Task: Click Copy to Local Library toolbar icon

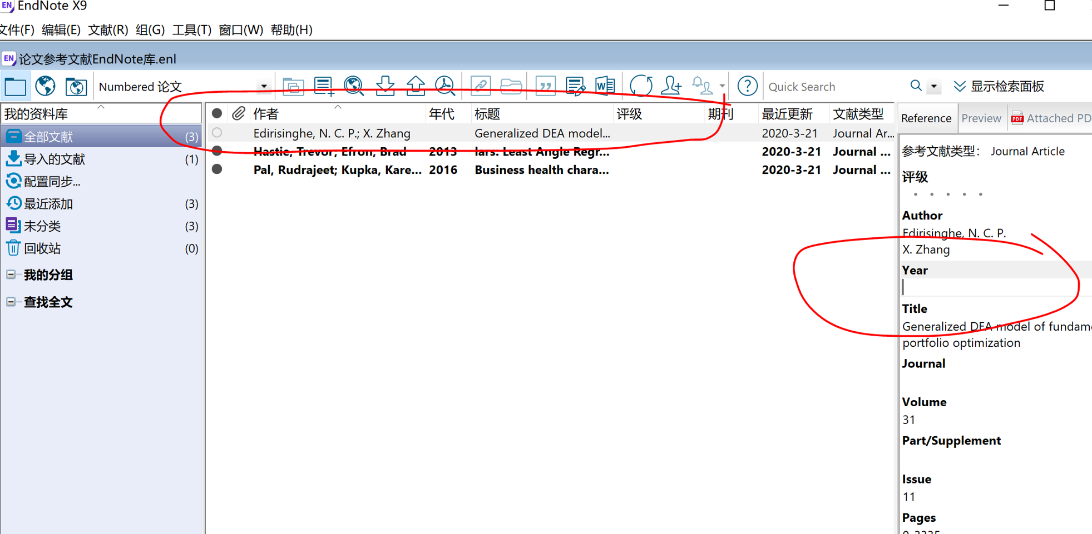Action: point(293,86)
